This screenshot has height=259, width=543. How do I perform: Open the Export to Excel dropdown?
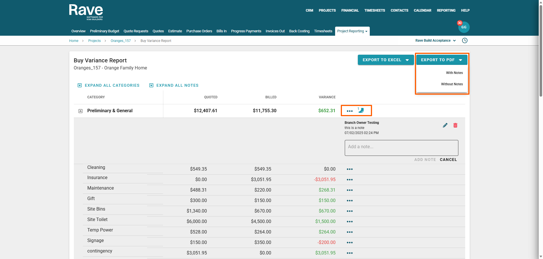(x=385, y=60)
